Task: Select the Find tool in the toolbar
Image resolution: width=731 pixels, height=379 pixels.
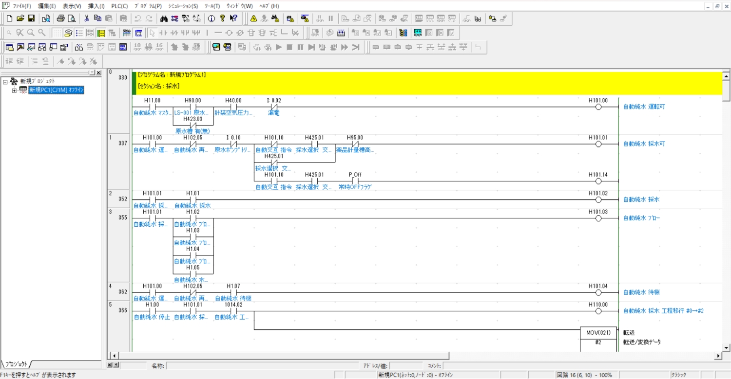Action: click(164, 18)
